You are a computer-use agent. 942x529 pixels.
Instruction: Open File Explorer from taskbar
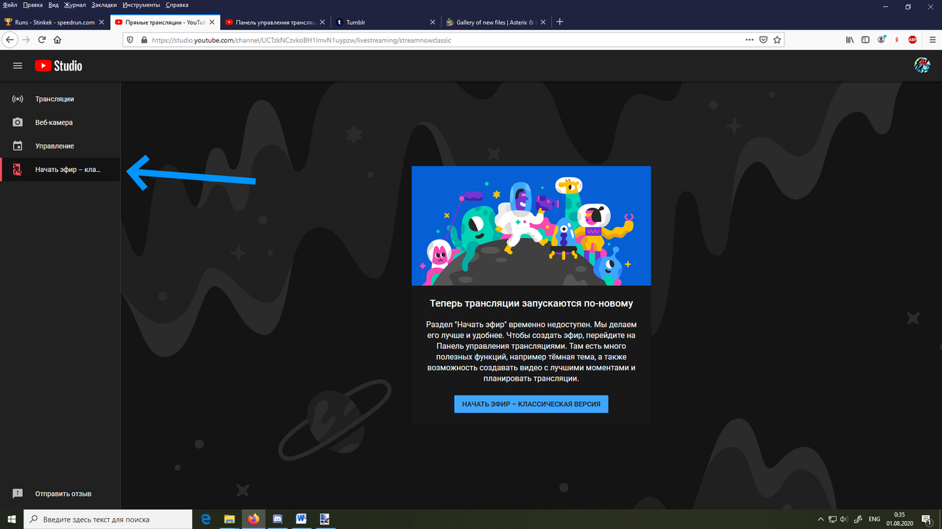[x=229, y=519]
